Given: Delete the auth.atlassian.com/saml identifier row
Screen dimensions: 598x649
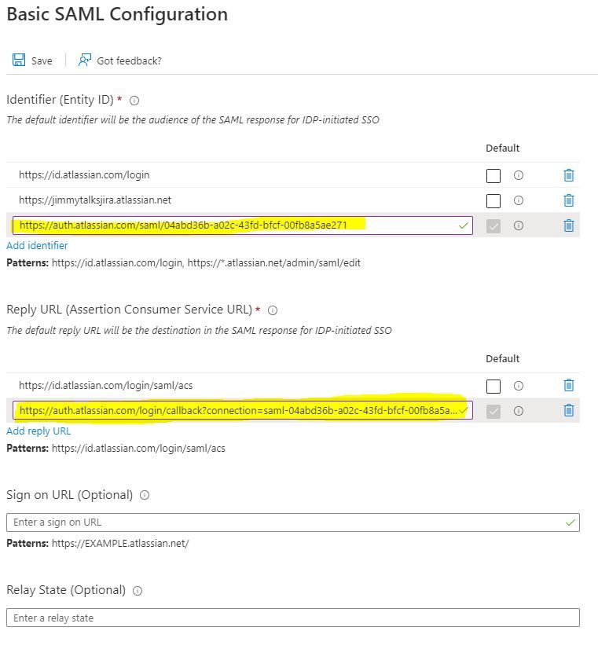Looking at the screenshot, I should 569,225.
